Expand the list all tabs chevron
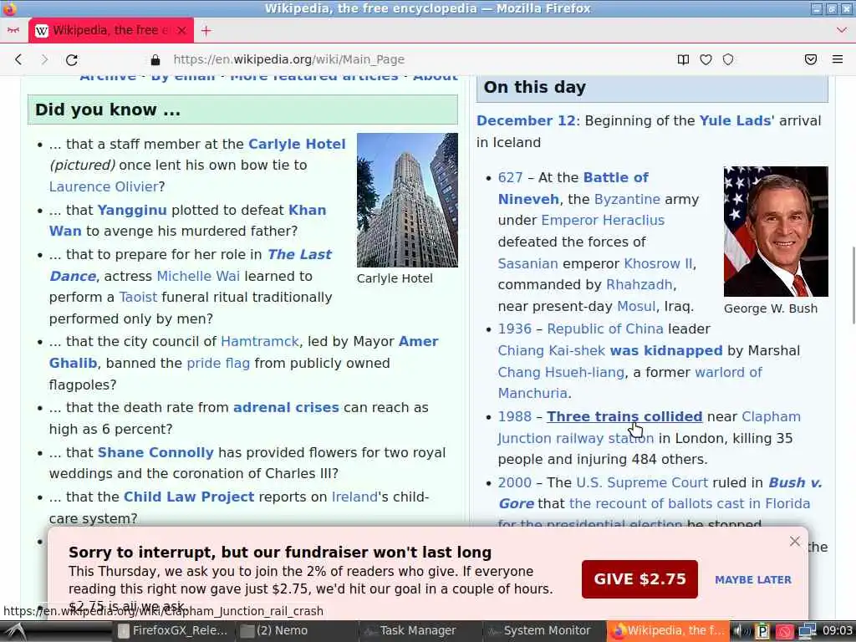This screenshot has height=642, width=856. tap(841, 31)
